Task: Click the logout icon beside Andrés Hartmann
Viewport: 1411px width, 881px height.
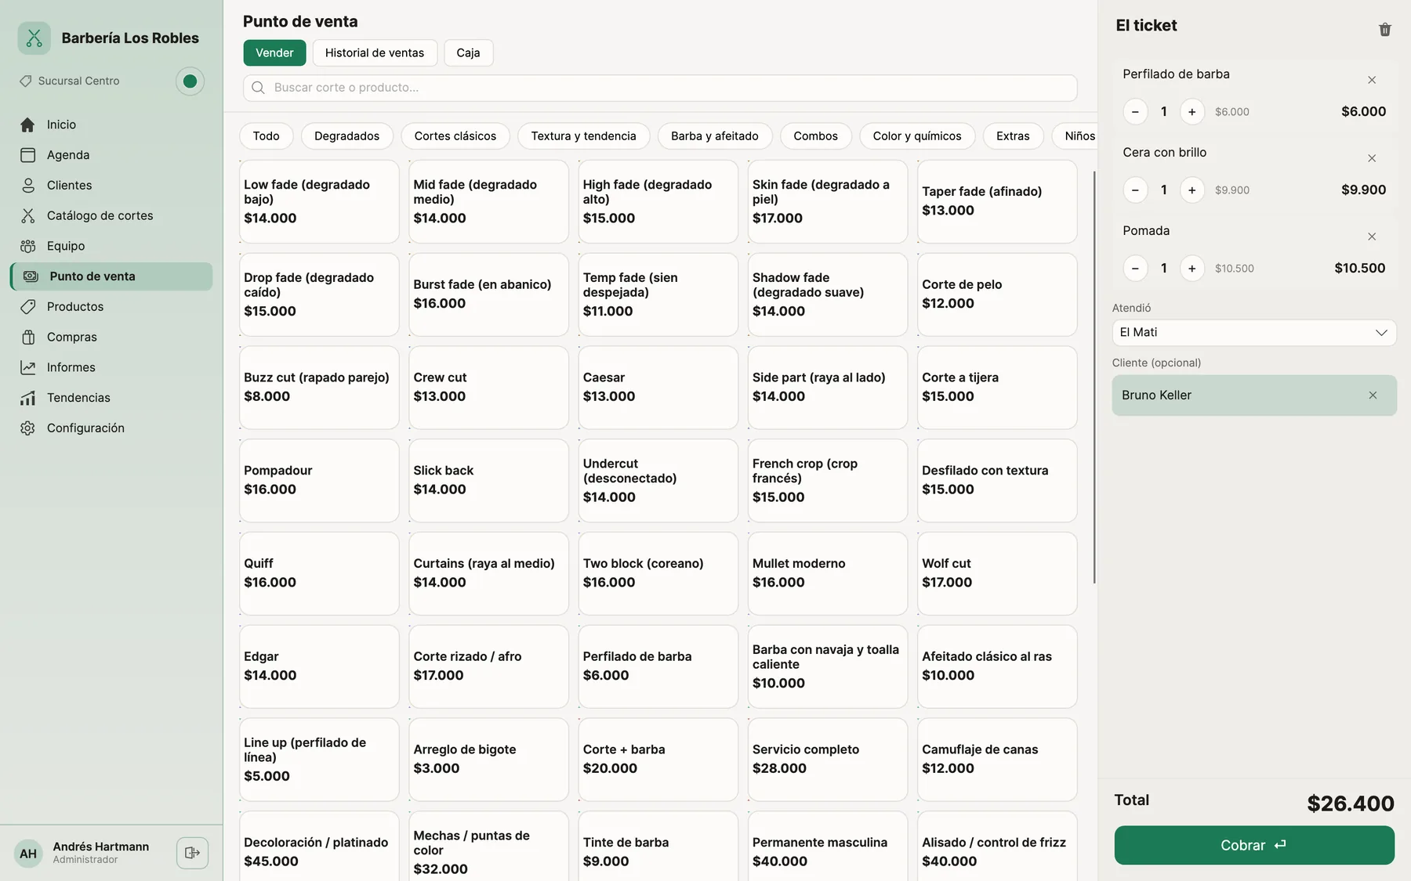Action: [192, 853]
